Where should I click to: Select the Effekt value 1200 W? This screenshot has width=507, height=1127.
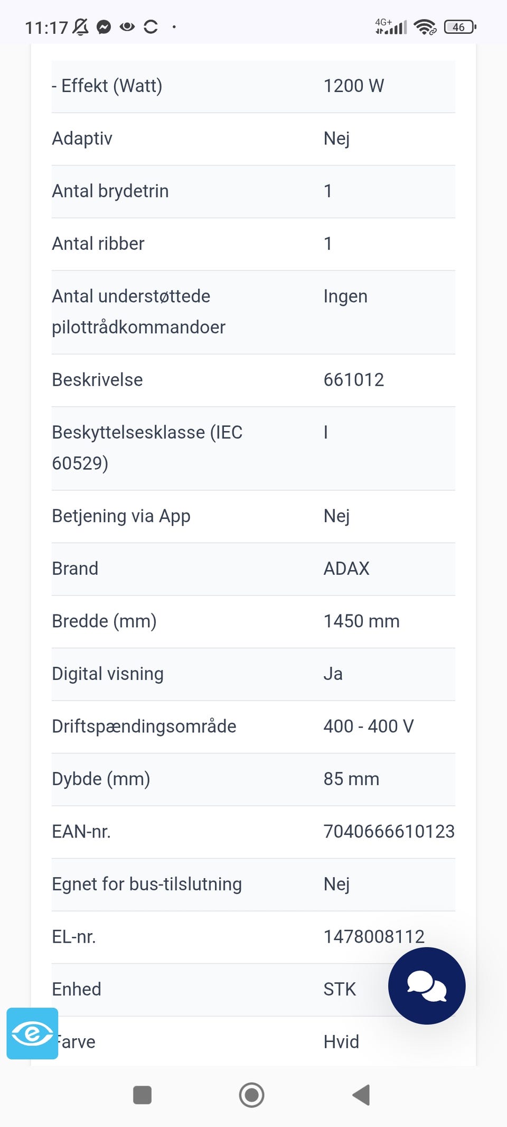click(354, 86)
